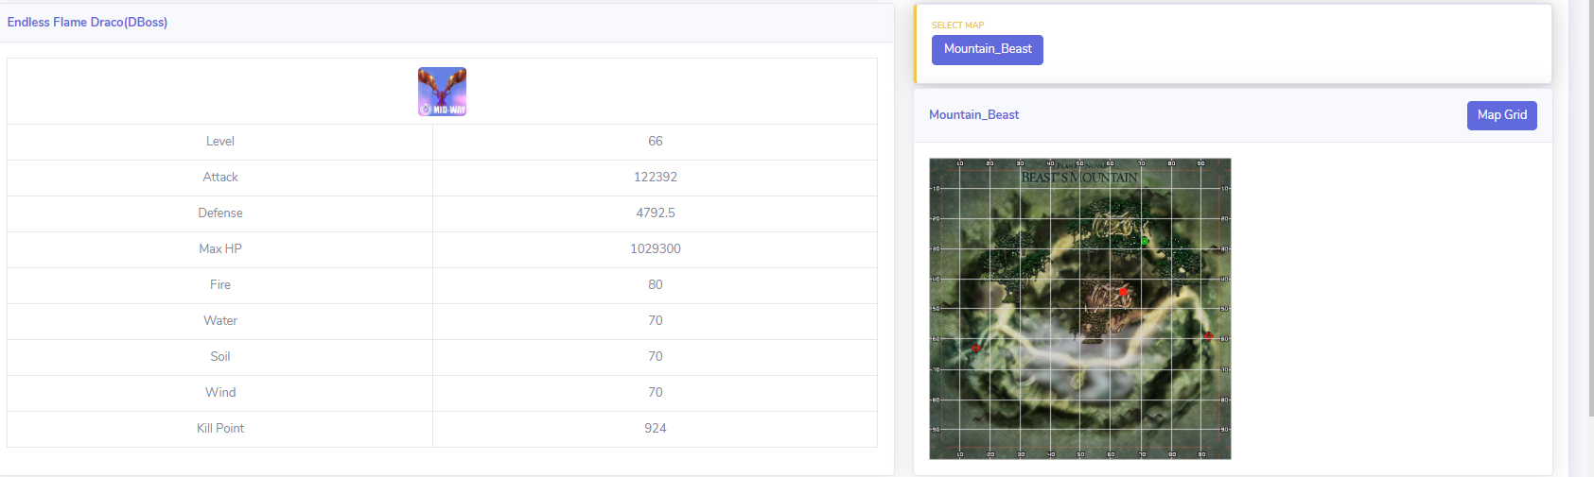Viewport: 1594px width, 477px height.
Task: Click the Endless Flame Draco boss icon
Action: point(442,92)
